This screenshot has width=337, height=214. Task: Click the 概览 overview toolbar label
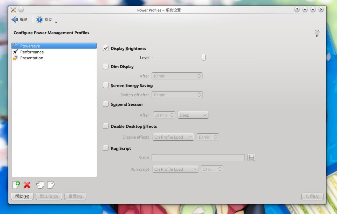click(x=24, y=20)
